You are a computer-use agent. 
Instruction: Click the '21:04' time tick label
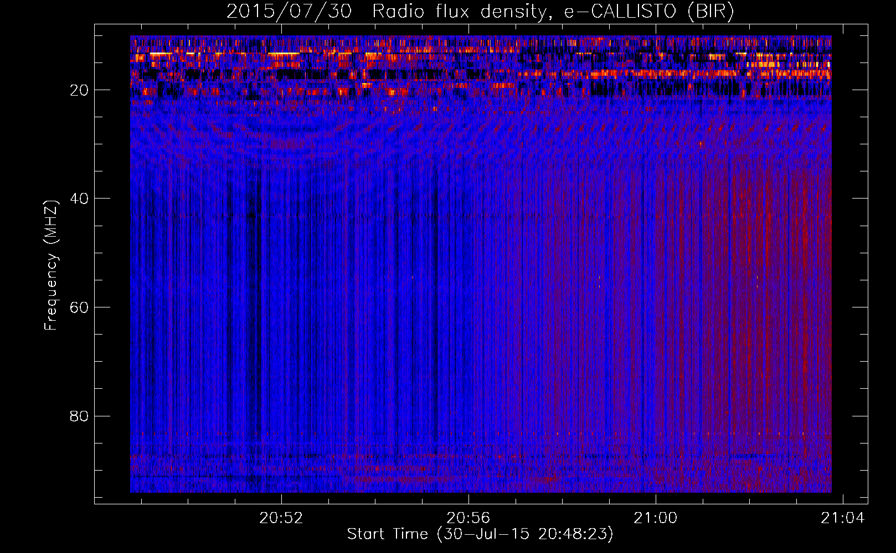click(x=843, y=518)
